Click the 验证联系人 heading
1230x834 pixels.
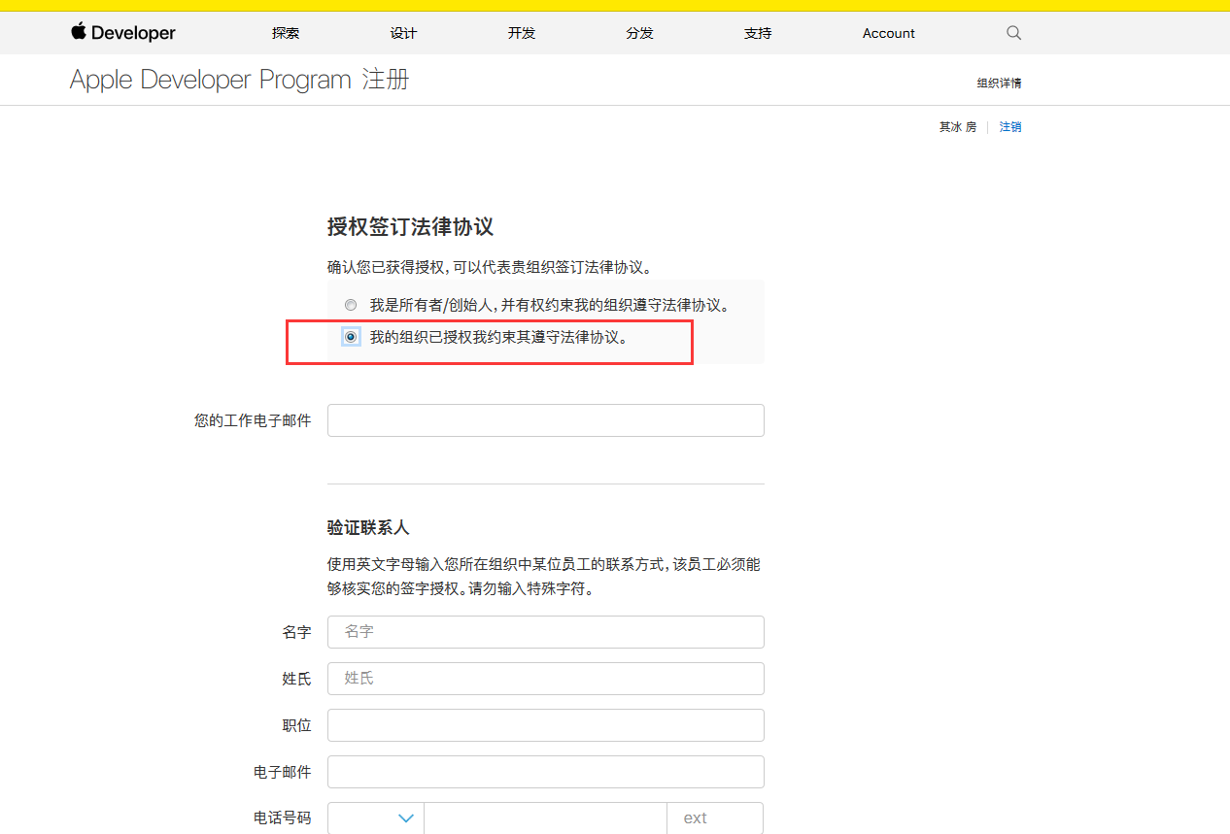coord(368,528)
